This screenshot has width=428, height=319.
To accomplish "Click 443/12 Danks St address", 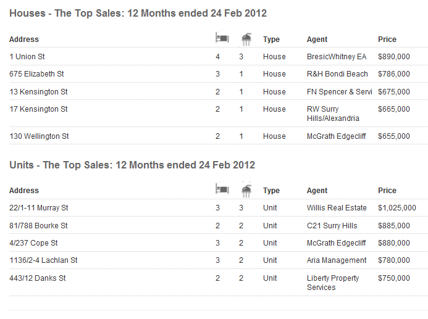I will tap(38, 278).
